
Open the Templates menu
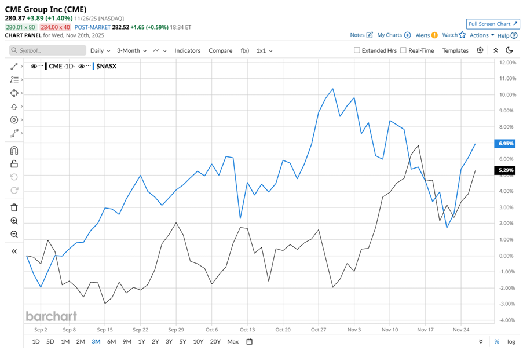pos(455,50)
